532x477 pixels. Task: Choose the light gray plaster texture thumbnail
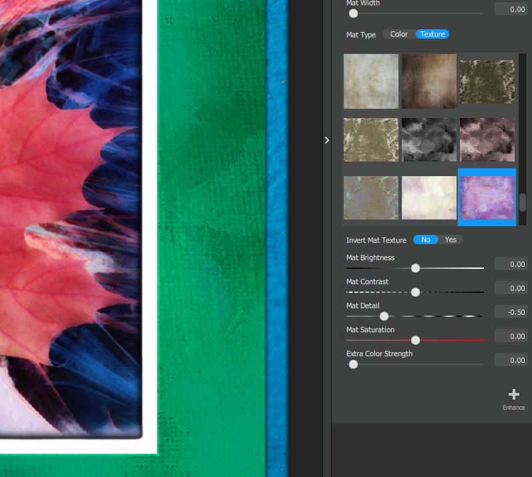(370, 81)
